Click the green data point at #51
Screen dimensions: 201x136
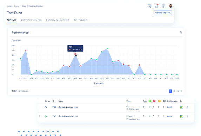point(21,59)
